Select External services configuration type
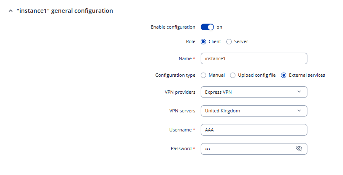 pyautogui.click(x=283, y=75)
